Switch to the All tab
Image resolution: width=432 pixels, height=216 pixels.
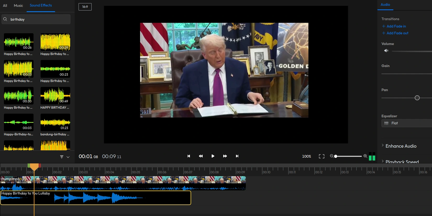point(5,5)
